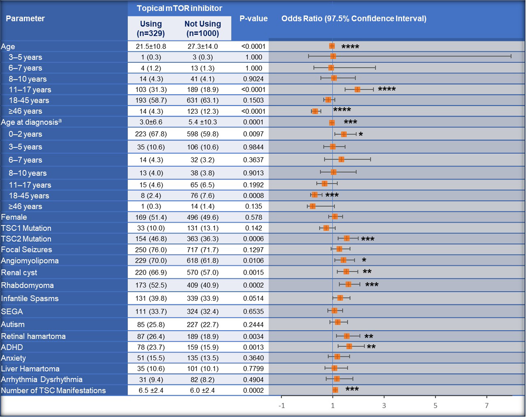Click the cell '598 (59.8)'

[203, 134]
